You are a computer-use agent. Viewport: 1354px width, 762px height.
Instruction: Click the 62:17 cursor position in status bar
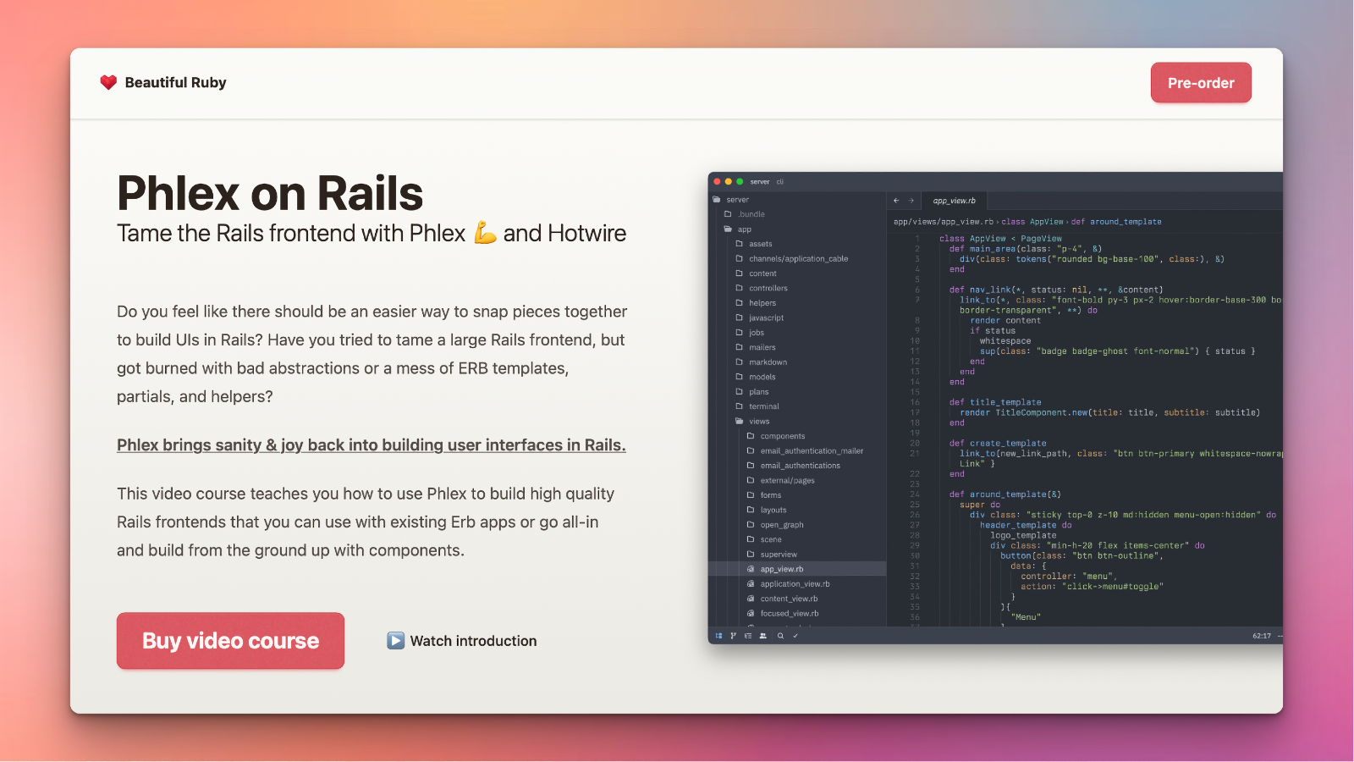click(x=1262, y=636)
